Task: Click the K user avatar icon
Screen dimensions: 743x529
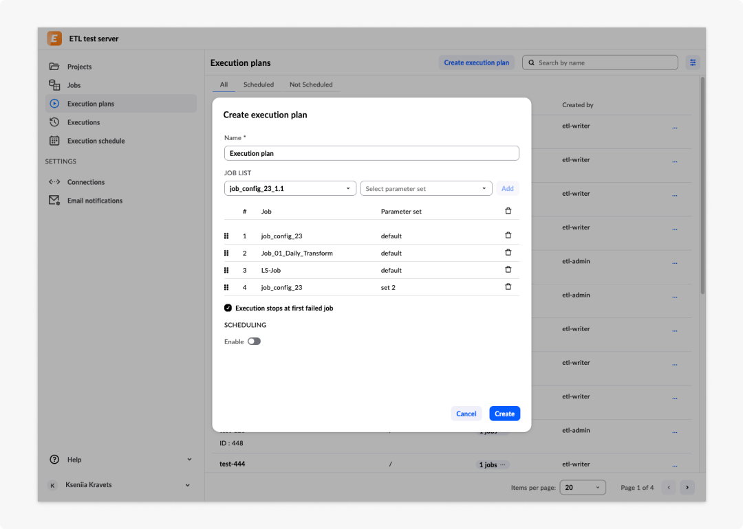Action: pyautogui.click(x=52, y=485)
